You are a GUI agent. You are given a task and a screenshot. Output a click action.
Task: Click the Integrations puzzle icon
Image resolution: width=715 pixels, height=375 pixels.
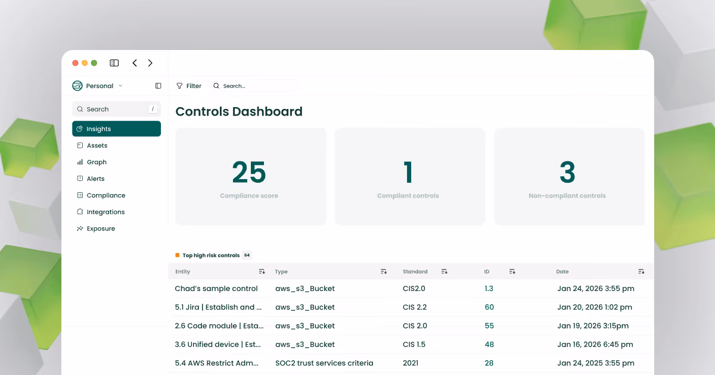point(80,212)
